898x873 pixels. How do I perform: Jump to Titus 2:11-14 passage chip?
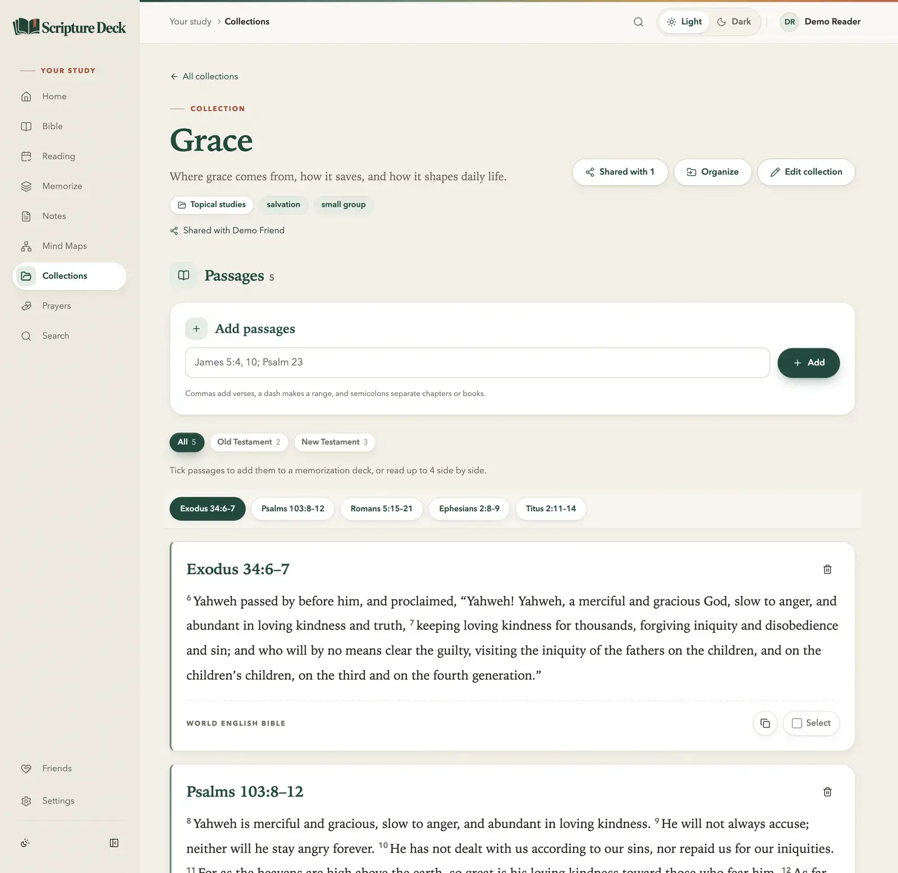(x=551, y=509)
